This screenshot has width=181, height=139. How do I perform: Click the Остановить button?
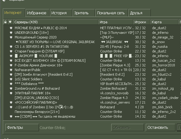coord(160,128)
